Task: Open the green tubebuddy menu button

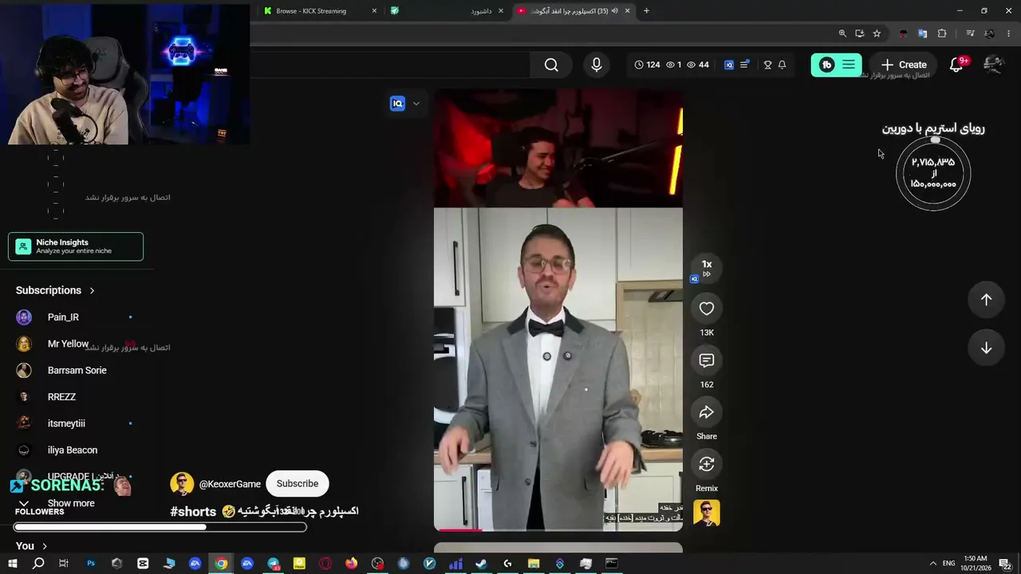Action: pos(836,65)
